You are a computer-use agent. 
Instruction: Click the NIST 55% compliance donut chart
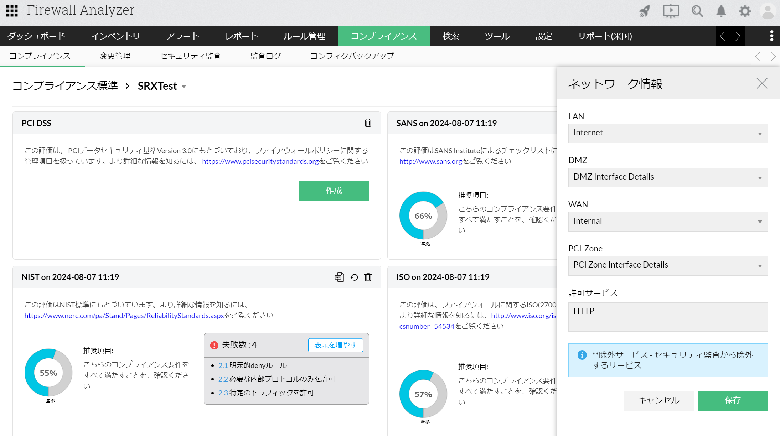tap(48, 373)
